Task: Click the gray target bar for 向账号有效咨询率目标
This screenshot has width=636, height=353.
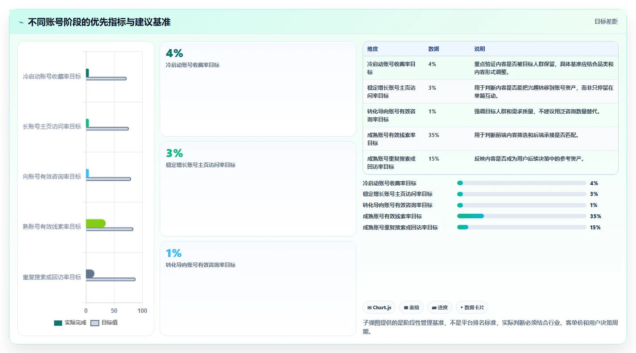Action: (x=108, y=179)
